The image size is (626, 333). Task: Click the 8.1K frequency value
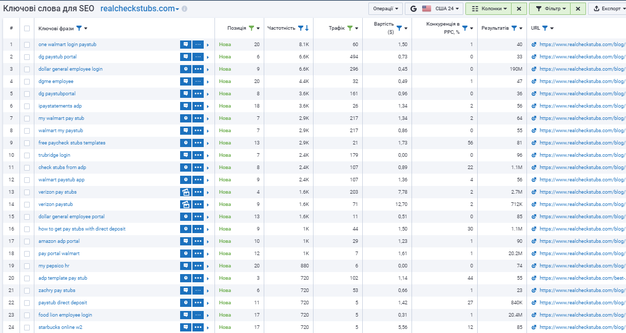[304, 45]
